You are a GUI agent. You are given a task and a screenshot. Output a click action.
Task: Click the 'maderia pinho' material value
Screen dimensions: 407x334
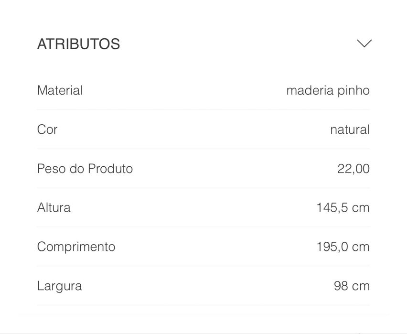[328, 90]
